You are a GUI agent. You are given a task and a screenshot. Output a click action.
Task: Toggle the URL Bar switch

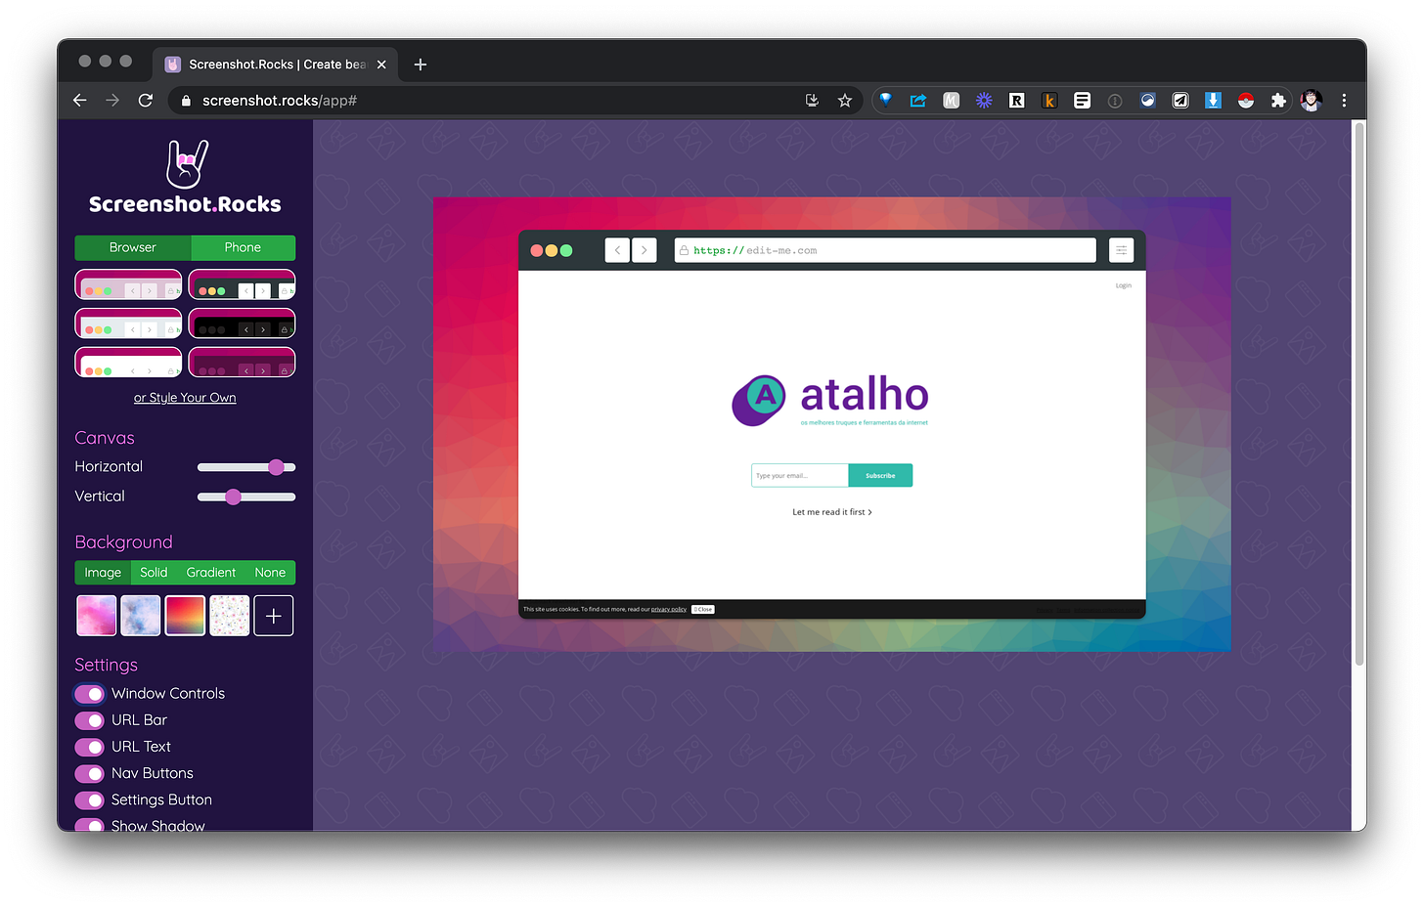tap(90, 720)
